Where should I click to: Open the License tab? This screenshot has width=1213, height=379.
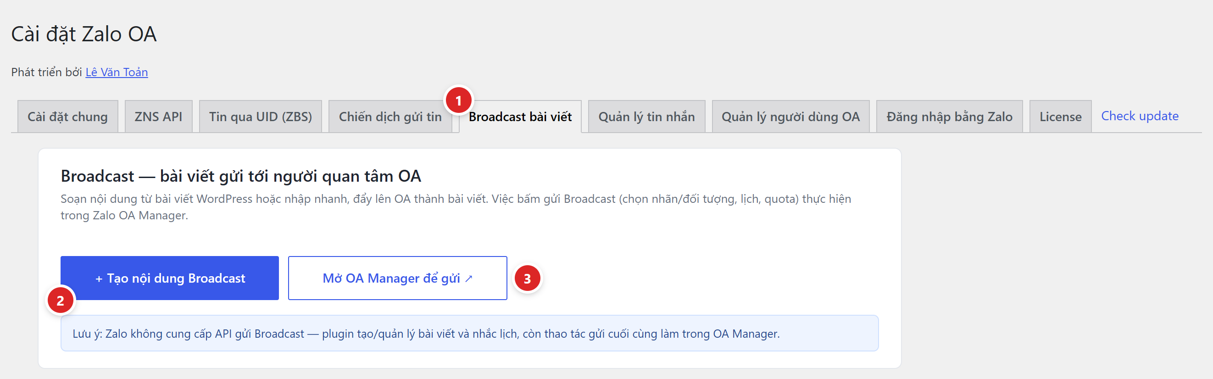[x=1060, y=116]
